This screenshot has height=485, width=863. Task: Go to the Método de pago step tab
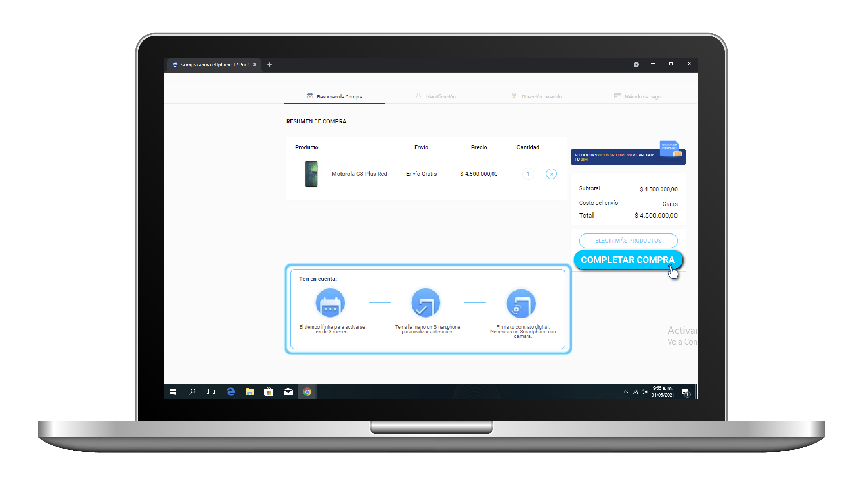[637, 97]
